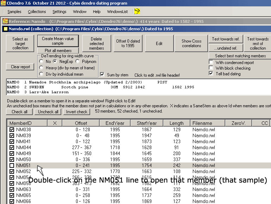Viewport: 271px width, 204px height.
Task: Click the StartYear 1754 cell of NM051
Action: 147,165
